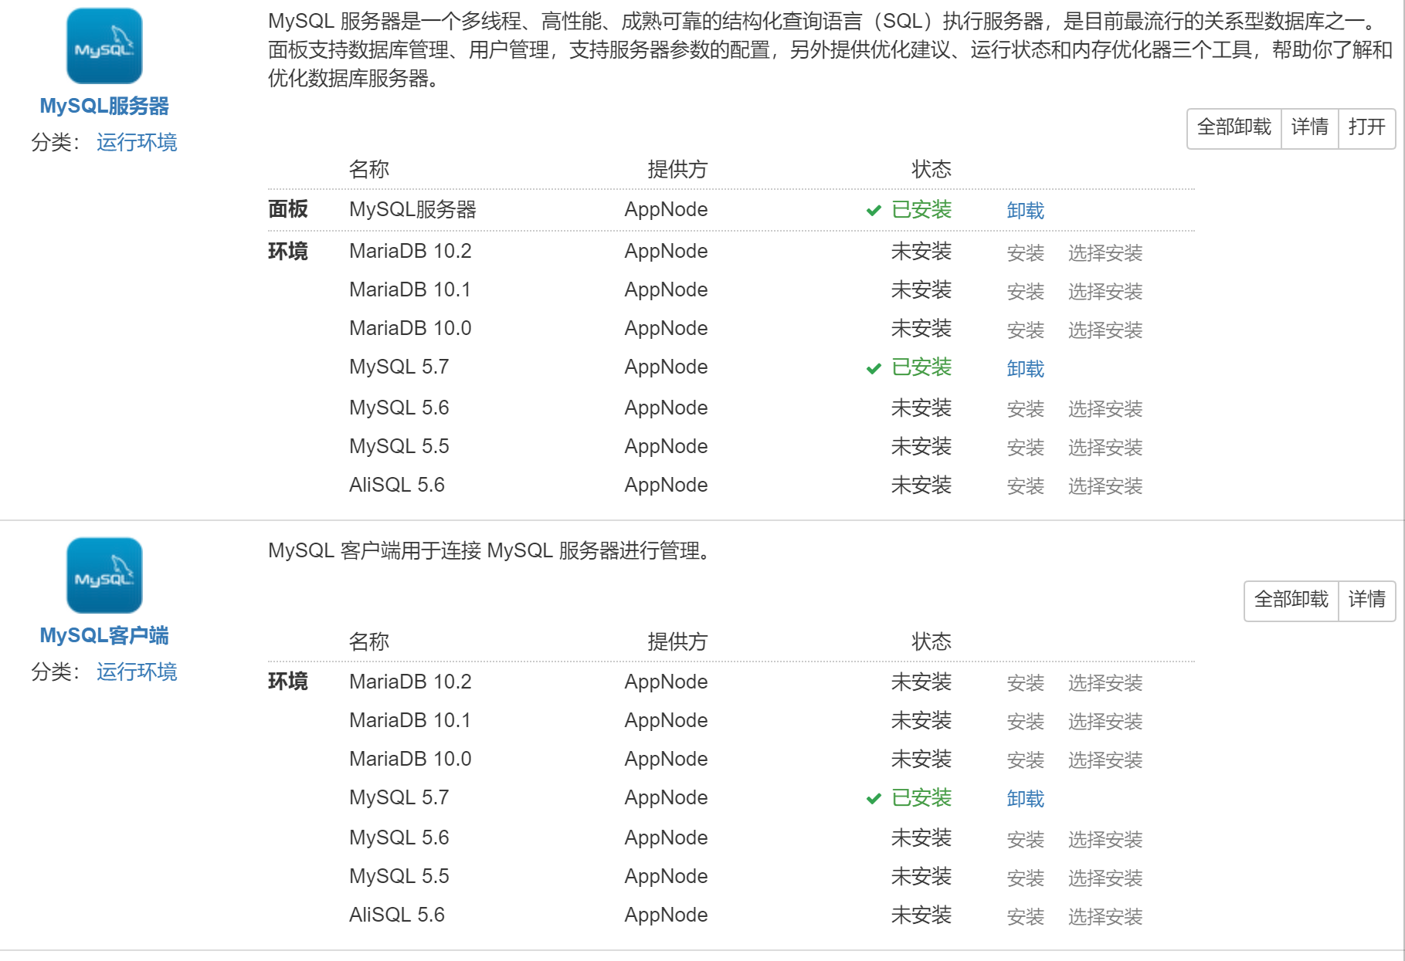
Task: Uninstall MySQL 5.7 server environment
Action: (x=1025, y=369)
